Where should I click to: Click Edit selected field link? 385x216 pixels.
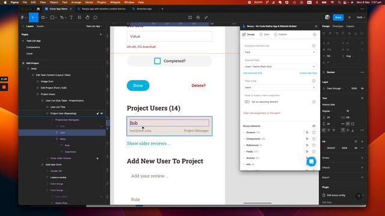pyautogui.click(x=253, y=73)
